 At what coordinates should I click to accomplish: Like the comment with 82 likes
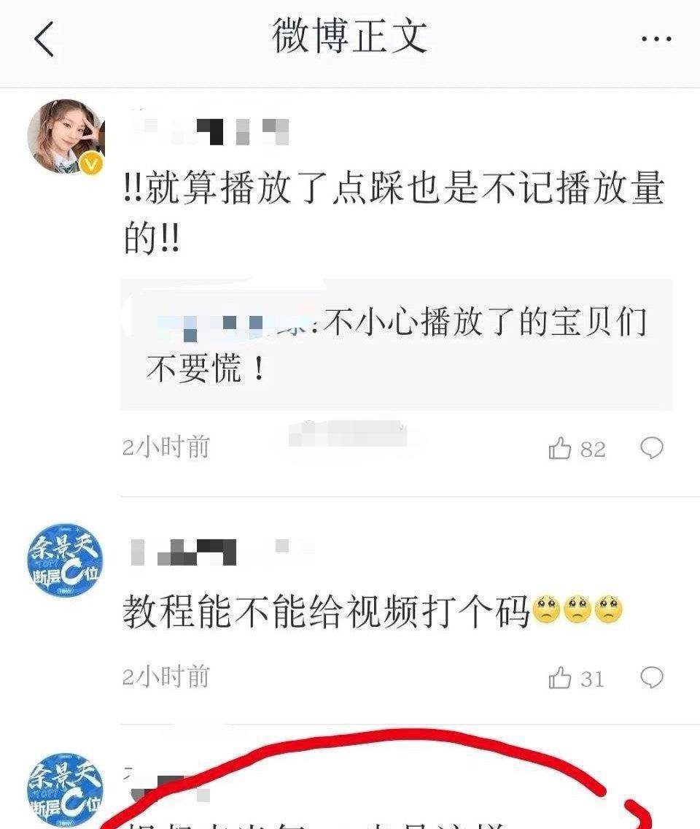click(560, 448)
